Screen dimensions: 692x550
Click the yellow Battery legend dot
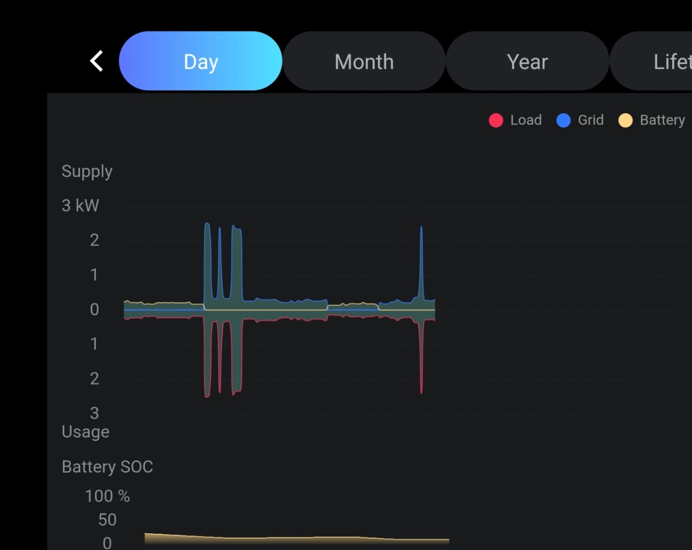tap(625, 120)
